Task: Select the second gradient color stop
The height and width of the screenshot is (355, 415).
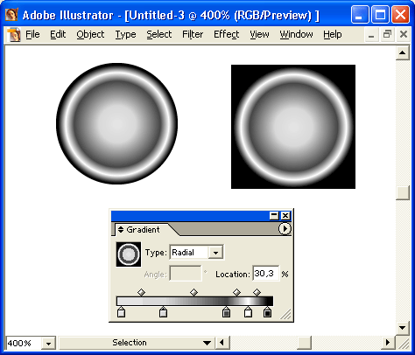Action: (x=163, y=311)
